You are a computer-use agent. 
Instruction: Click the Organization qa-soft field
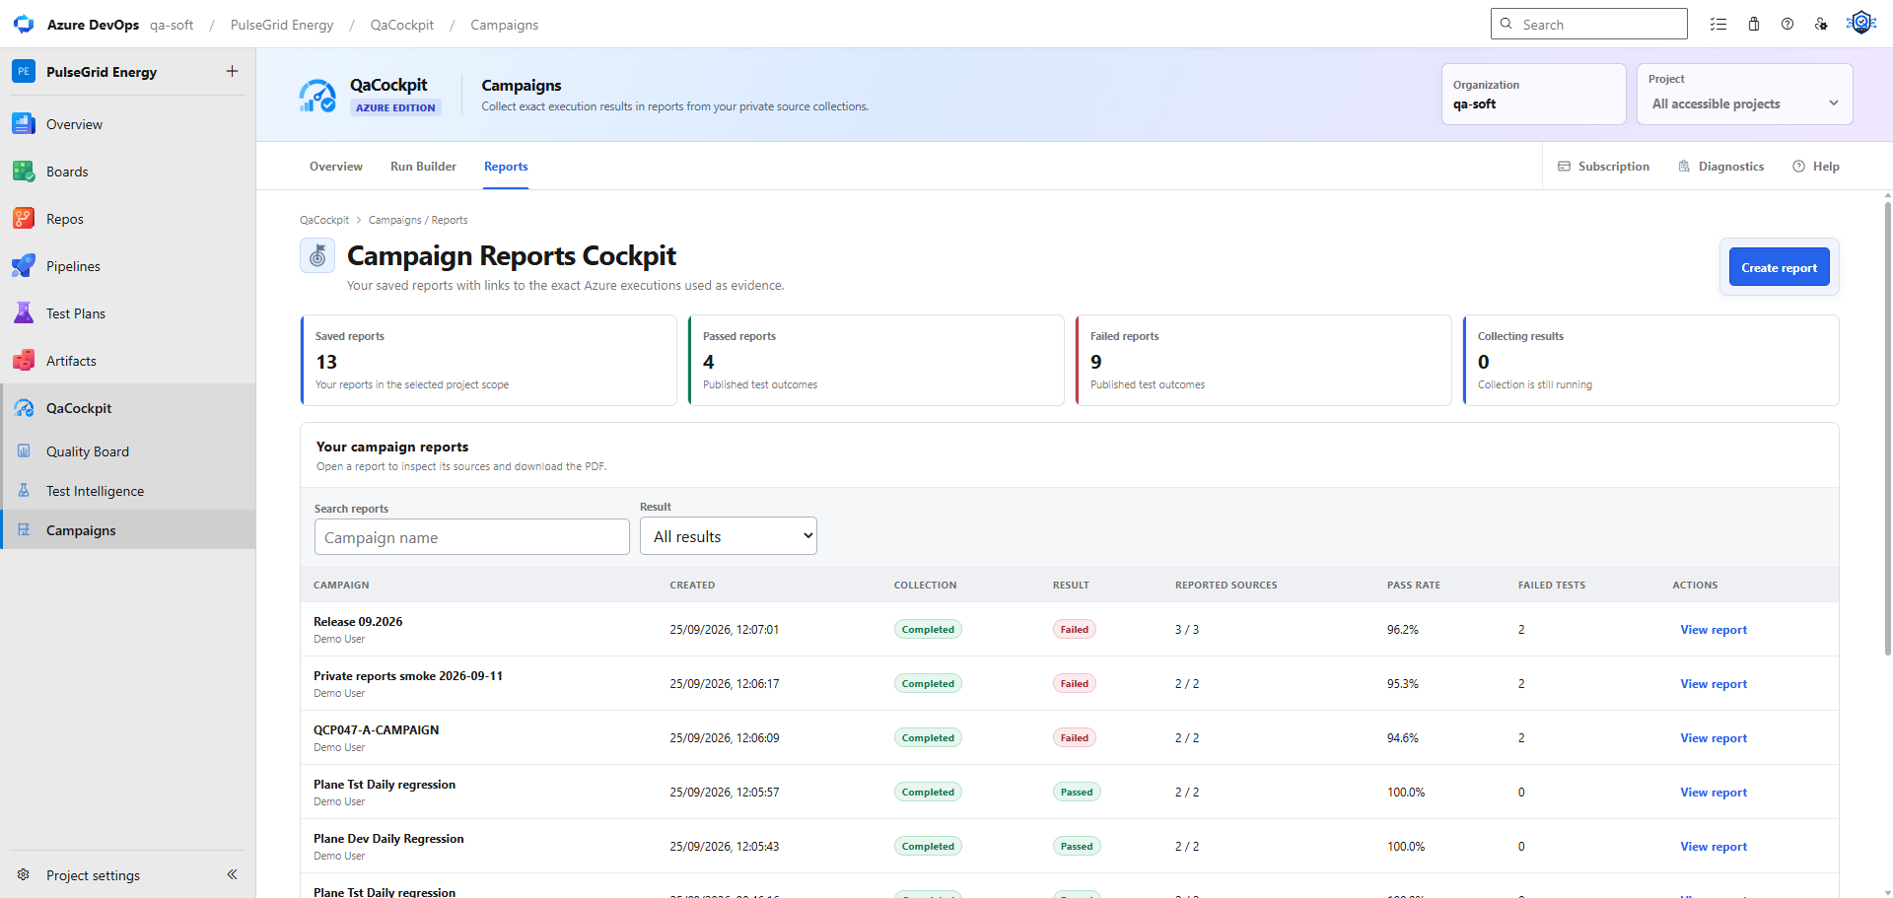click(x=1533, y=95)
